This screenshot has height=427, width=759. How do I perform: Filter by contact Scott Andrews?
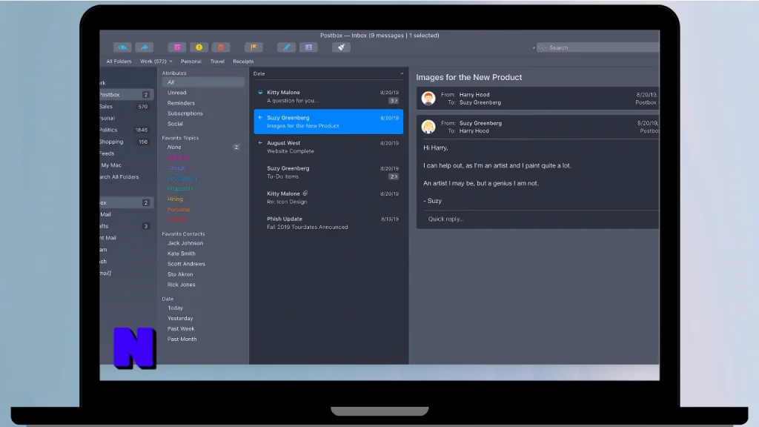click(x=186, y=264)
